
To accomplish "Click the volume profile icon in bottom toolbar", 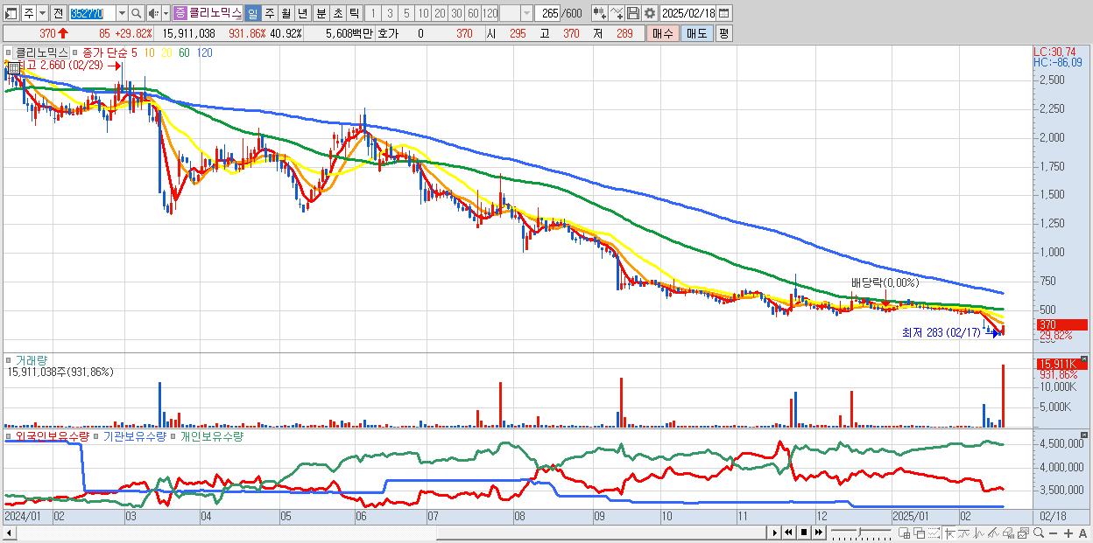I will (x=1009, y=533).
